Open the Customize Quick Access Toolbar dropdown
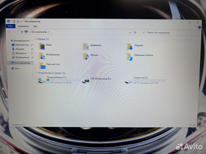206x154 pixels. click(x=21, y=21)
